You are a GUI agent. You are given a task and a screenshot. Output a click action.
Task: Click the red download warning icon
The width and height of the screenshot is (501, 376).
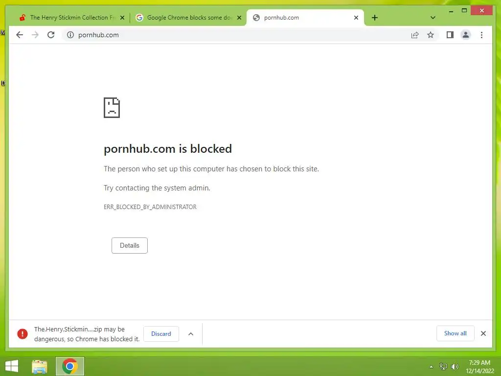[23, 334]
